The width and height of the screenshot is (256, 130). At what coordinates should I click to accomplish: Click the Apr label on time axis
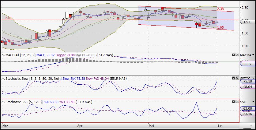coord(80,125)
